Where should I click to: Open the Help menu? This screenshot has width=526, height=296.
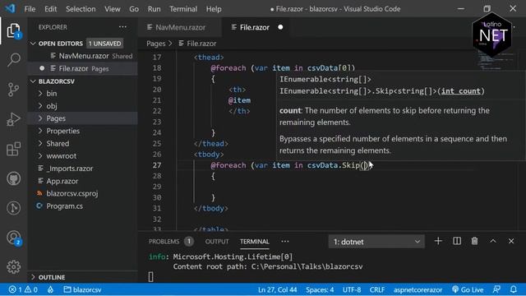(214, 9)
